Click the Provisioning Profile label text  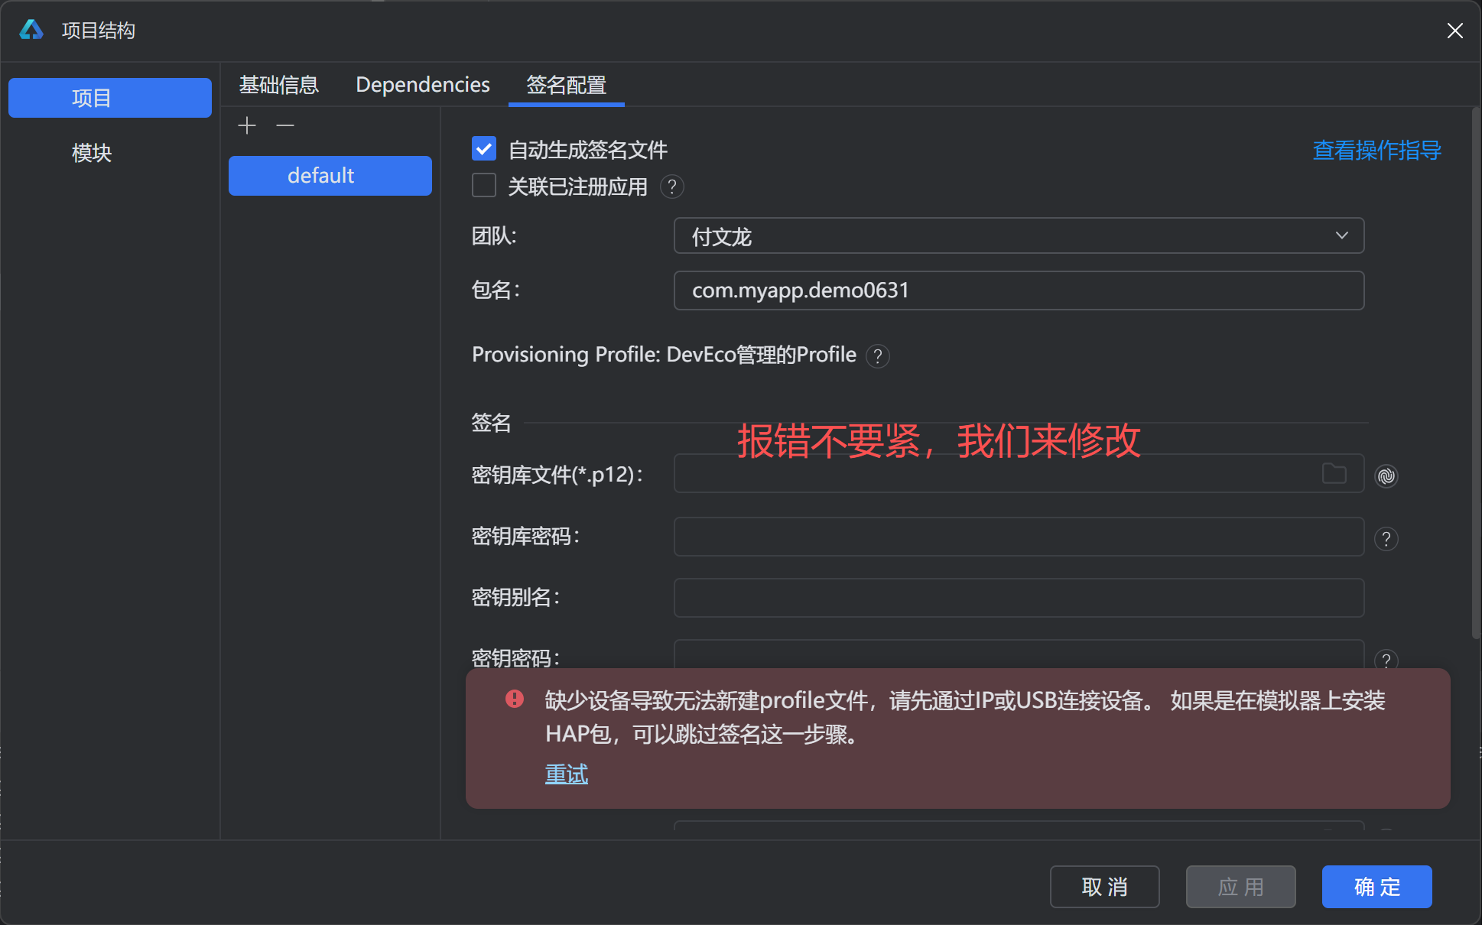(664, 355)
